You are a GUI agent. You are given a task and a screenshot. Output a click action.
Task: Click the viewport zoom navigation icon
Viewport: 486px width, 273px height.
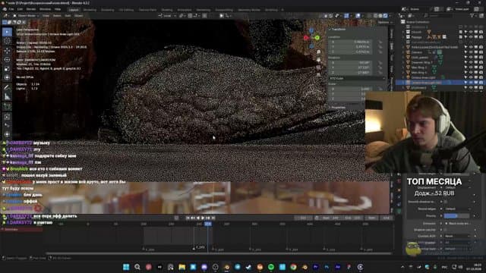[318, 52]
